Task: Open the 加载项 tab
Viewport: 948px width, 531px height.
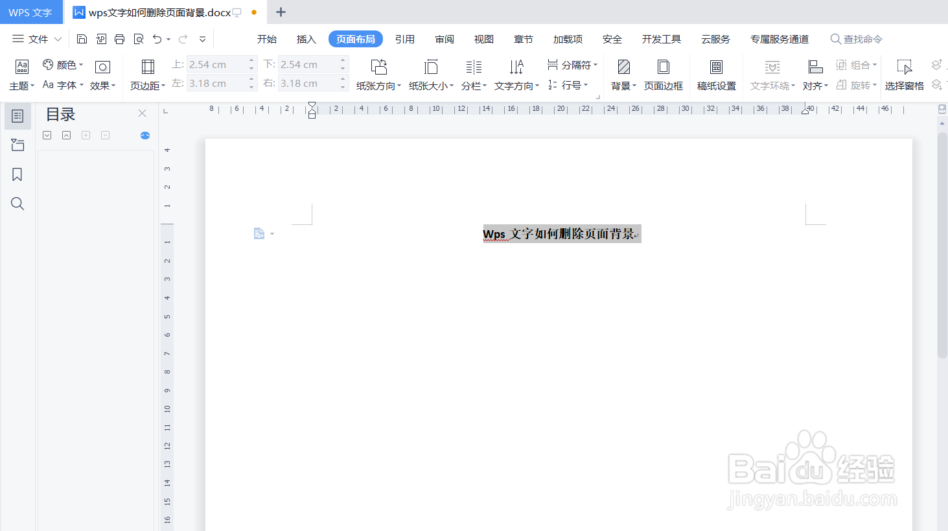Action: click(568, 39)
